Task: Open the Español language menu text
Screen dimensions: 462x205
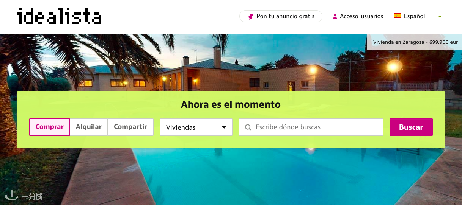Action: (x=414, y=16)
